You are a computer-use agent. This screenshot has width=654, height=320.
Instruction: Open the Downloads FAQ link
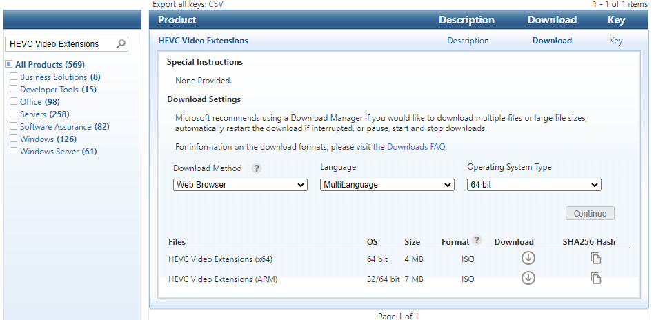coord(417,147)
